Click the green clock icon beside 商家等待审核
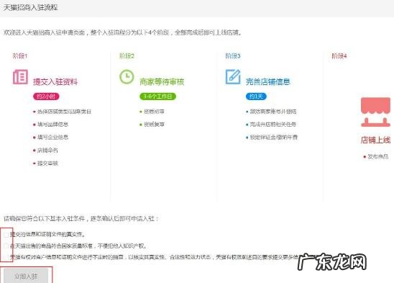 (127, 76)
